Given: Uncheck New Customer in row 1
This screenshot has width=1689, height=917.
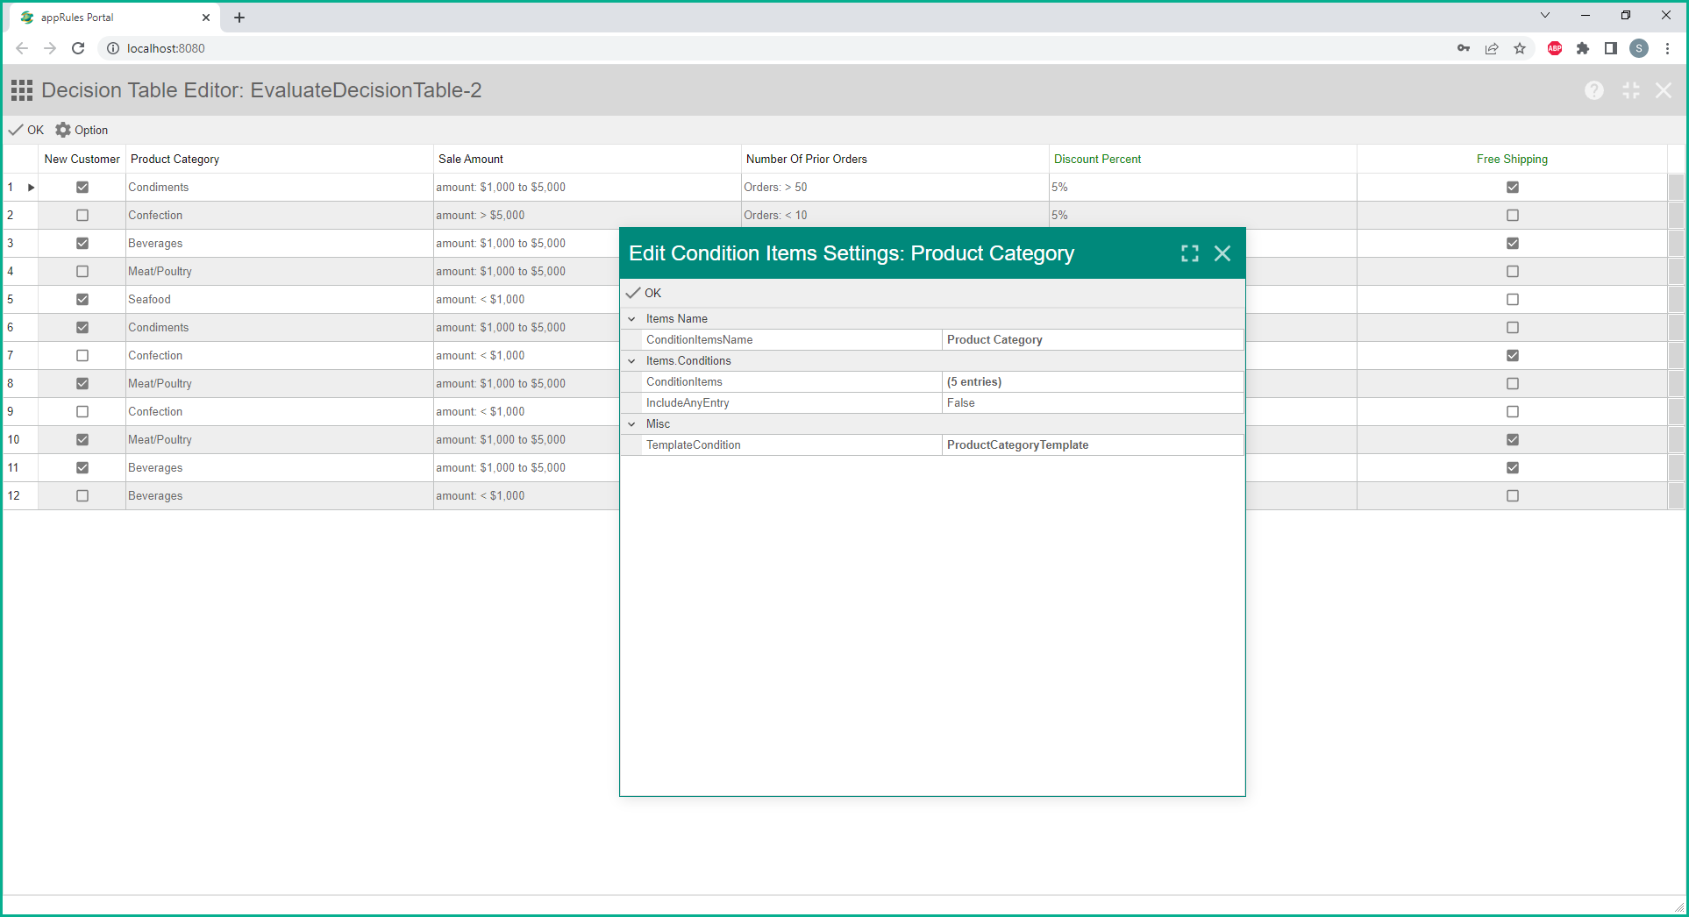Looking at the screenshot, I should pos(82,187).
